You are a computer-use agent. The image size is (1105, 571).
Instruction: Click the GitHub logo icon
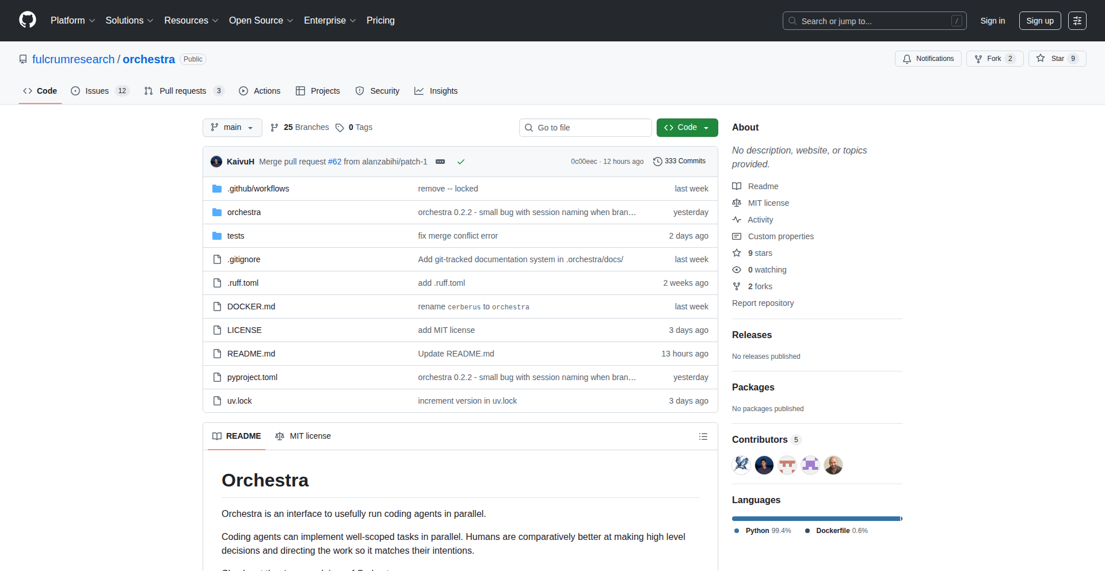coord(28,20)
